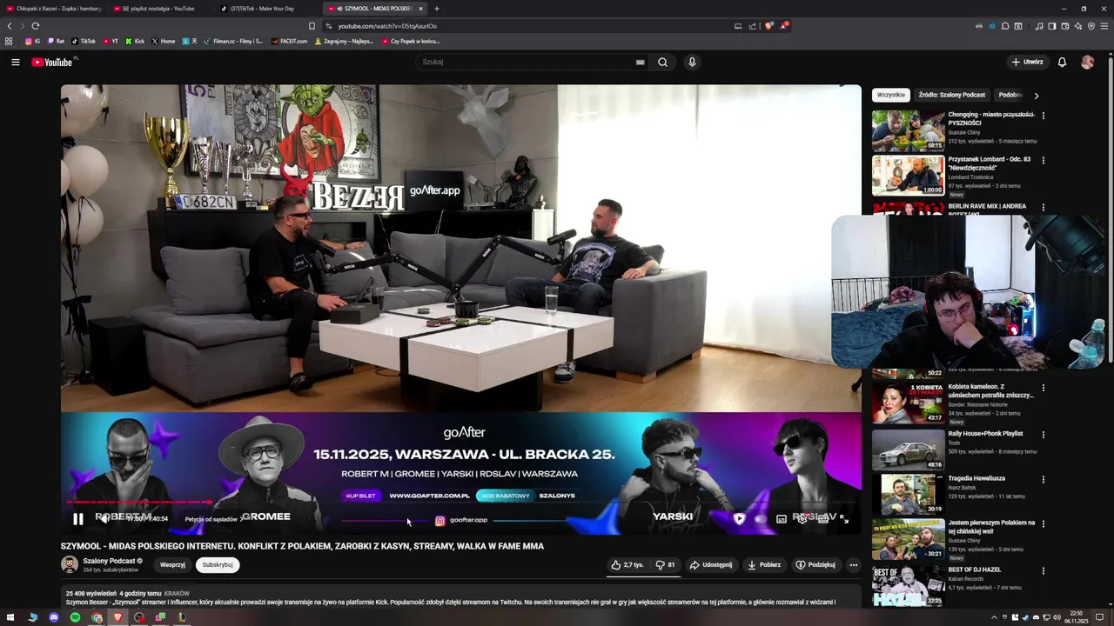Open the YouTube guide hamburger menu
1114x626 pixels.
[x=15, y=63]
